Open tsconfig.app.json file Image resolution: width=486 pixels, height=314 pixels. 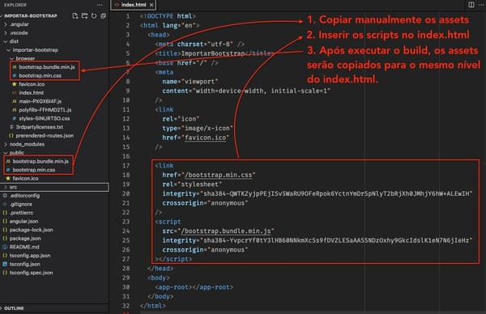tap(30, 256)
